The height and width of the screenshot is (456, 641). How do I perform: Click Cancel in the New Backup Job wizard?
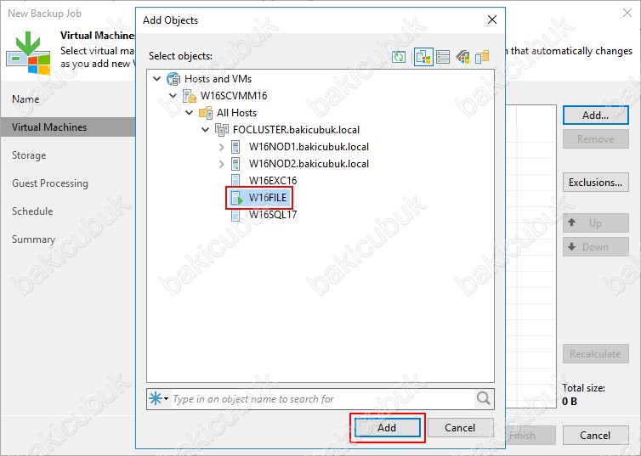tap(596, 435)
